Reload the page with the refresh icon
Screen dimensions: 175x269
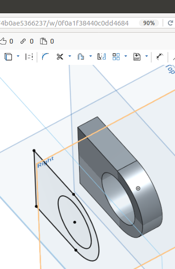click(x=170, y=23)
